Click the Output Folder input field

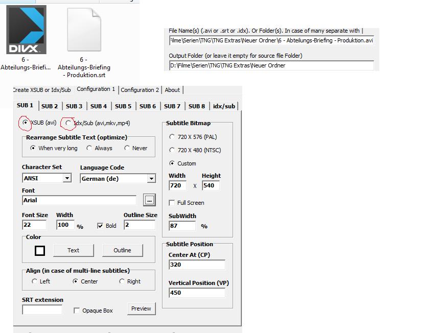click(271, 65)
